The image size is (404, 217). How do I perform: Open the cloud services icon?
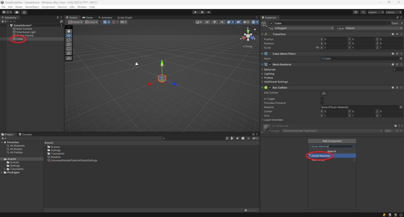click(17, 12)
